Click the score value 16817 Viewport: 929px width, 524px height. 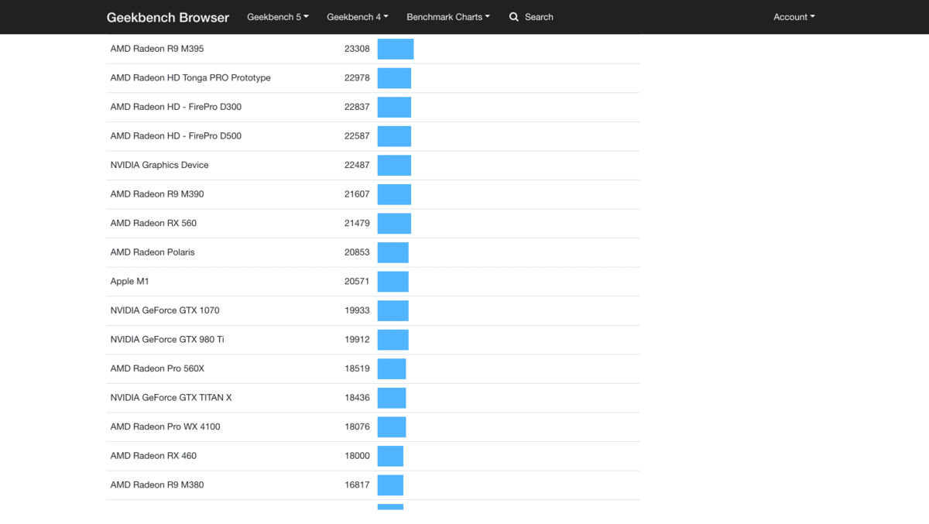point(357,485)
